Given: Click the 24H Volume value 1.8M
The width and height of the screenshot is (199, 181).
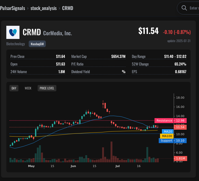Looking at the screenshot, I should [62, 72].
